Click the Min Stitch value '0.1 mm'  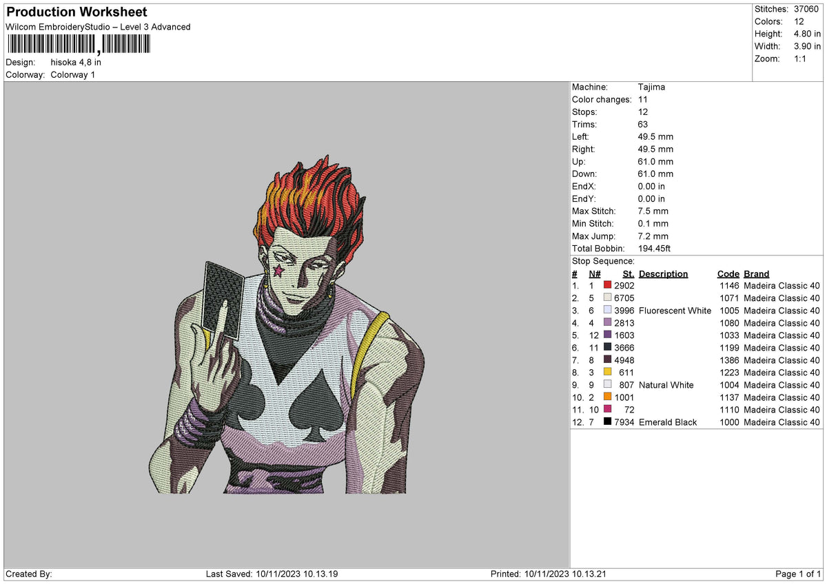point(653,223)
